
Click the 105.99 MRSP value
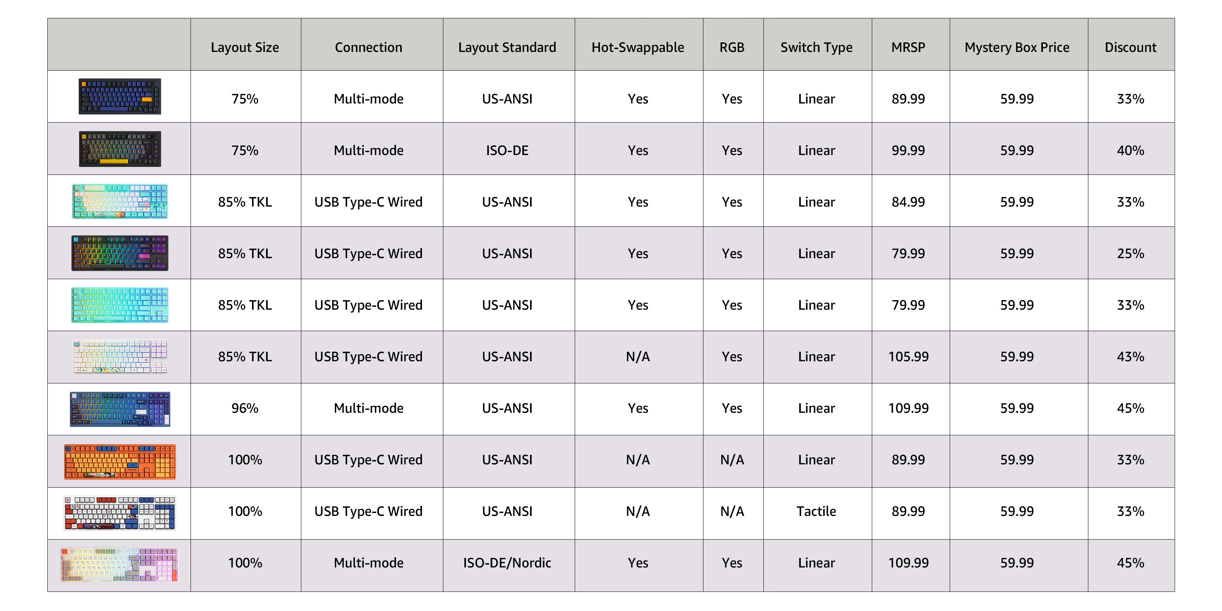(908, 357)
